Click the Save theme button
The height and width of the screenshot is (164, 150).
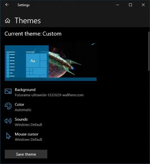(x=26, y=154)
